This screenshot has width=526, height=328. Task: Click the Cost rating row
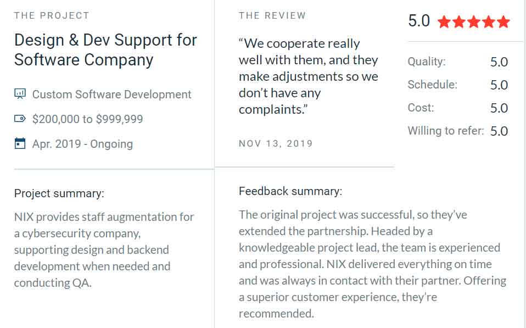click(458, 108)
